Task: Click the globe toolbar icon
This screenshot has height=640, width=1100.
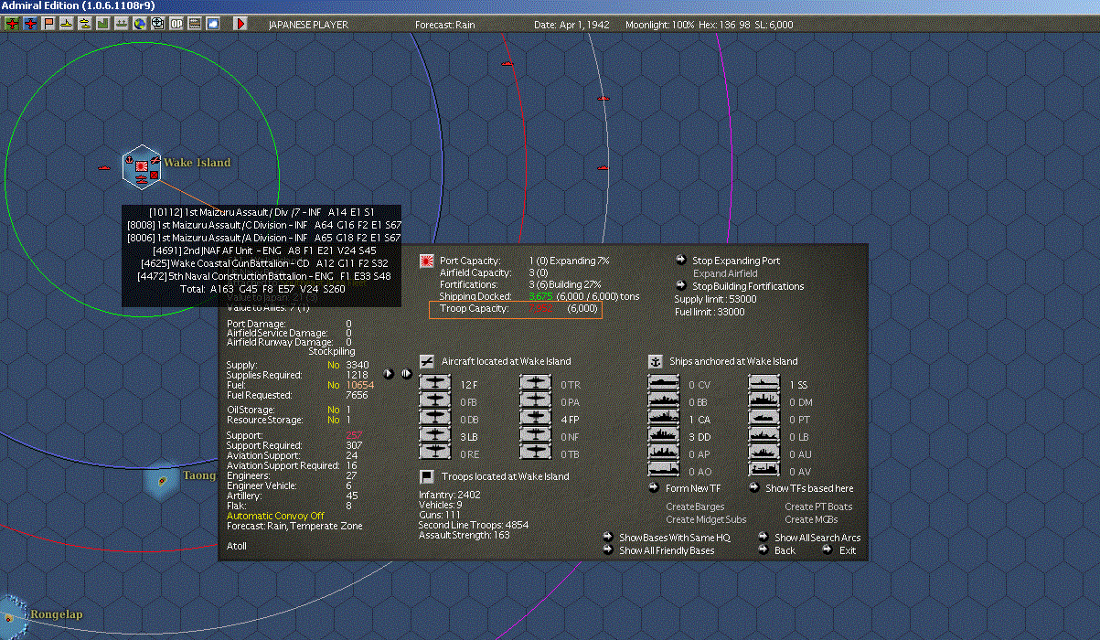Action: (140, 23)
